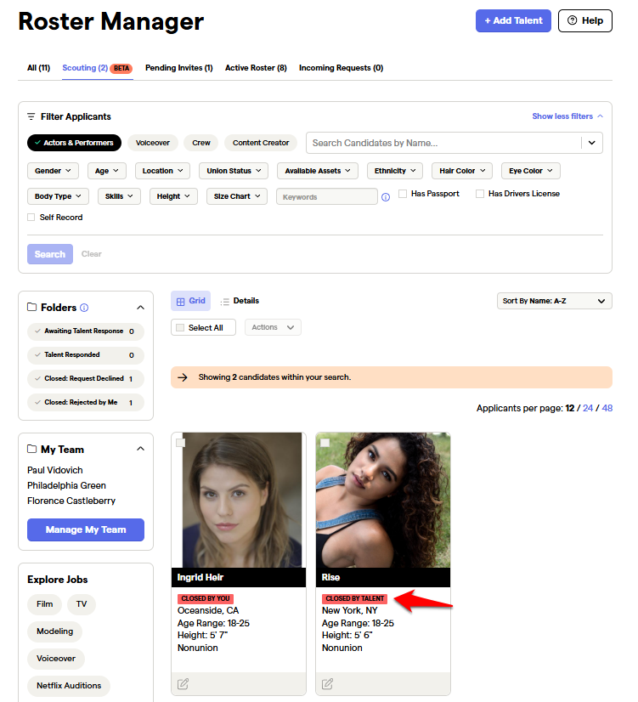Click the edit icon under Ingrid Heir card
Screen dimensions: 638x702
coord(183,683)
